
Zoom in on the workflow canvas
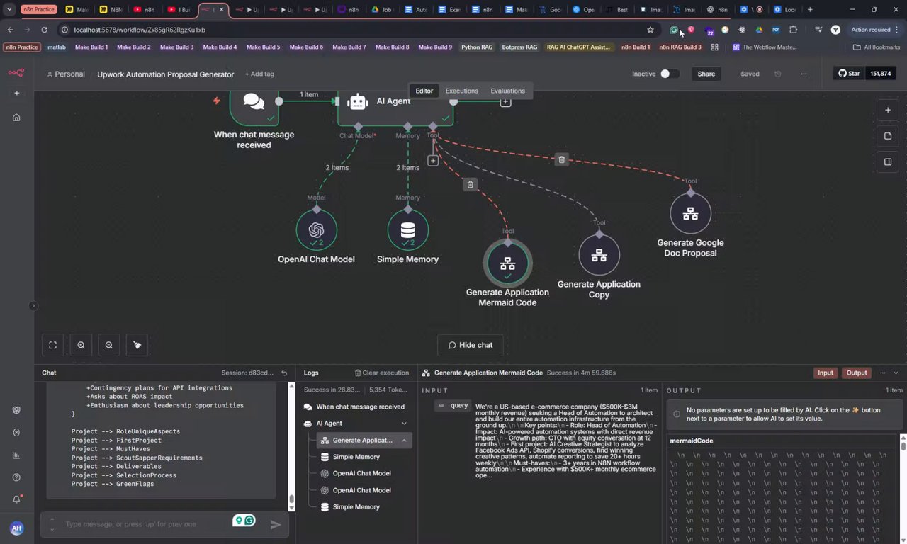tap(81, 345)
